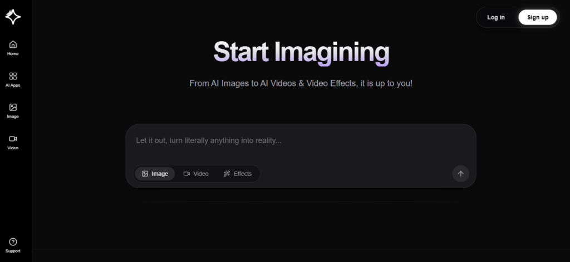Switch to Video mode in the prompt box
This screenshot has height=262, width=570.
pos(196,174)
